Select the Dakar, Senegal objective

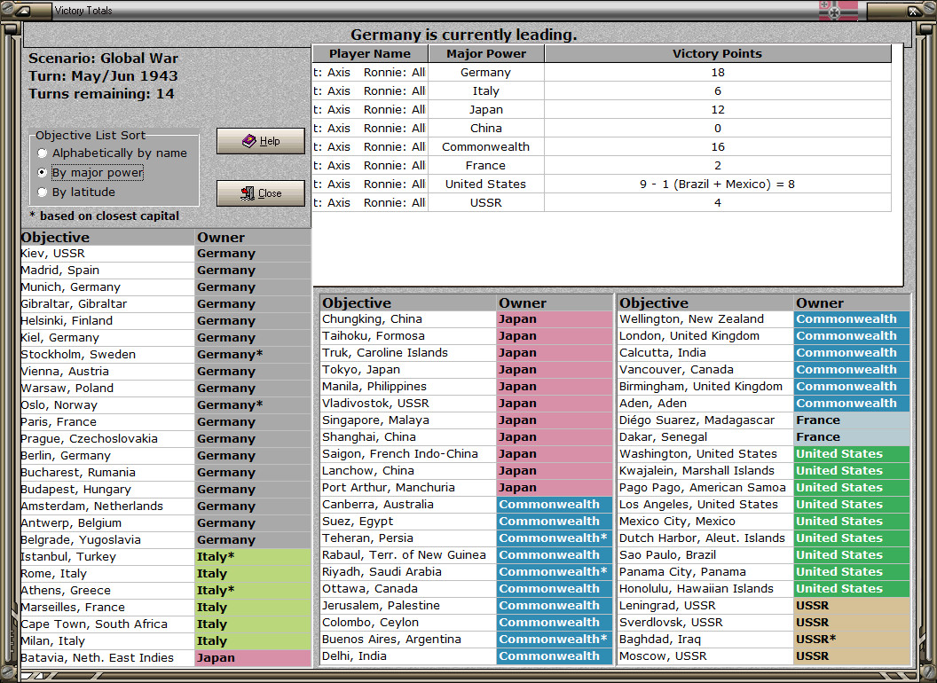pos(705,436)
